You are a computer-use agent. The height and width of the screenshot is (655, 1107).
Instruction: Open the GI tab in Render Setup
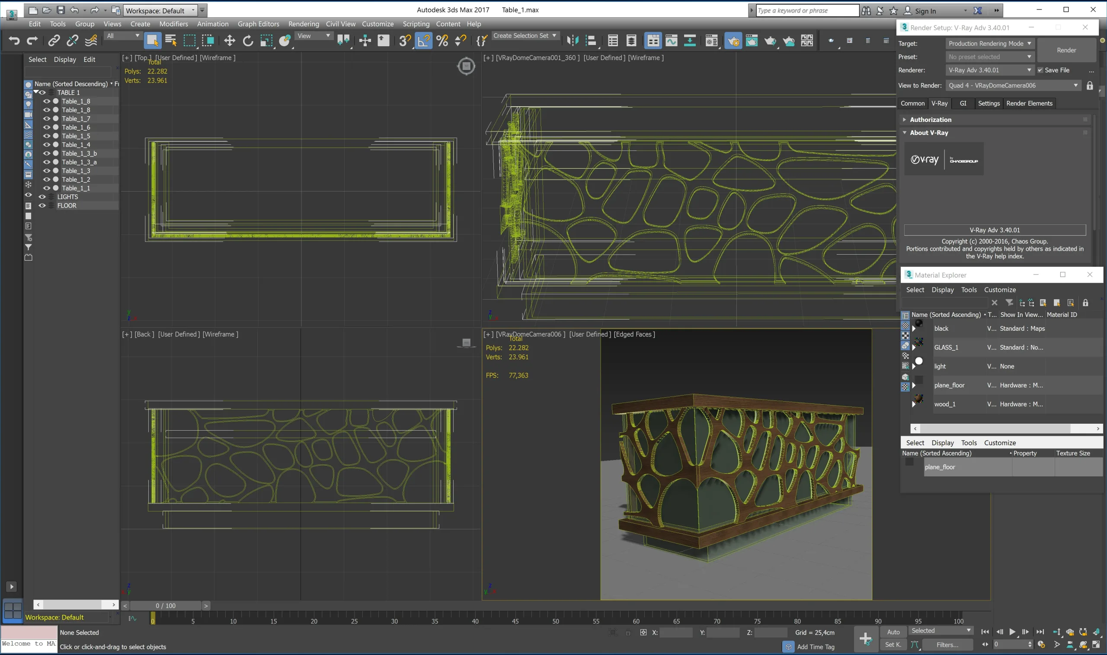(x=962, y=103)
